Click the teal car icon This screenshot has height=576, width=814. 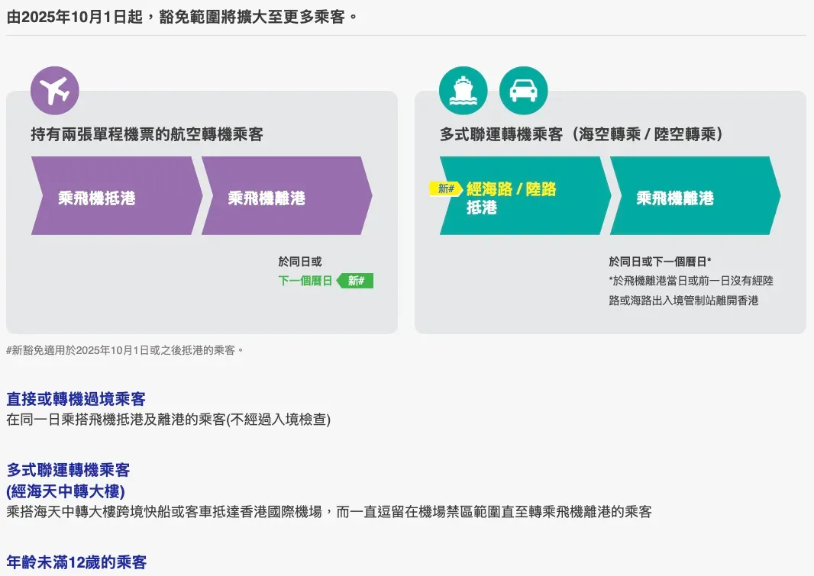pyautogui.click(x=523, y=91)
